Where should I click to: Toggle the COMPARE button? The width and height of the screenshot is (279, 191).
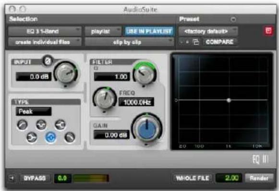pyautogui.click(x=219, y=42)
